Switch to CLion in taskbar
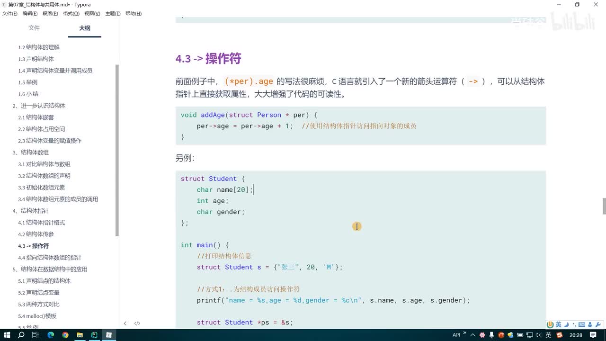Viewport: 606px width, 341px height. pos(94,335)
